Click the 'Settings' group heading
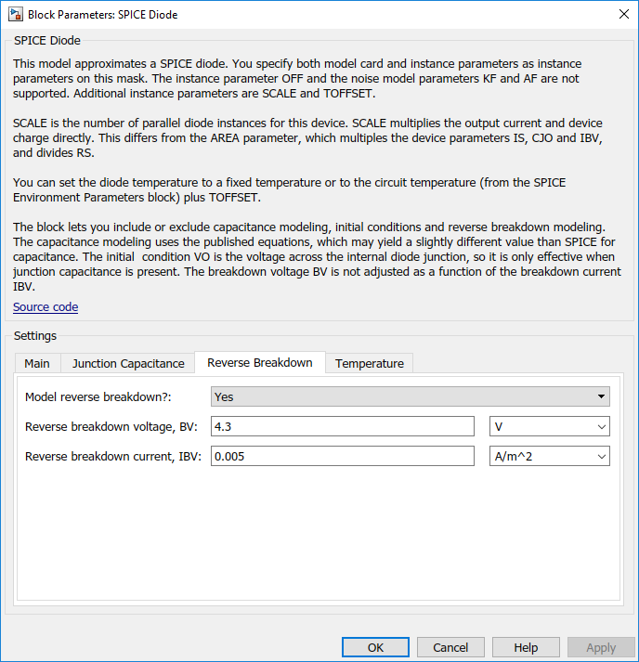 [35, 336]
